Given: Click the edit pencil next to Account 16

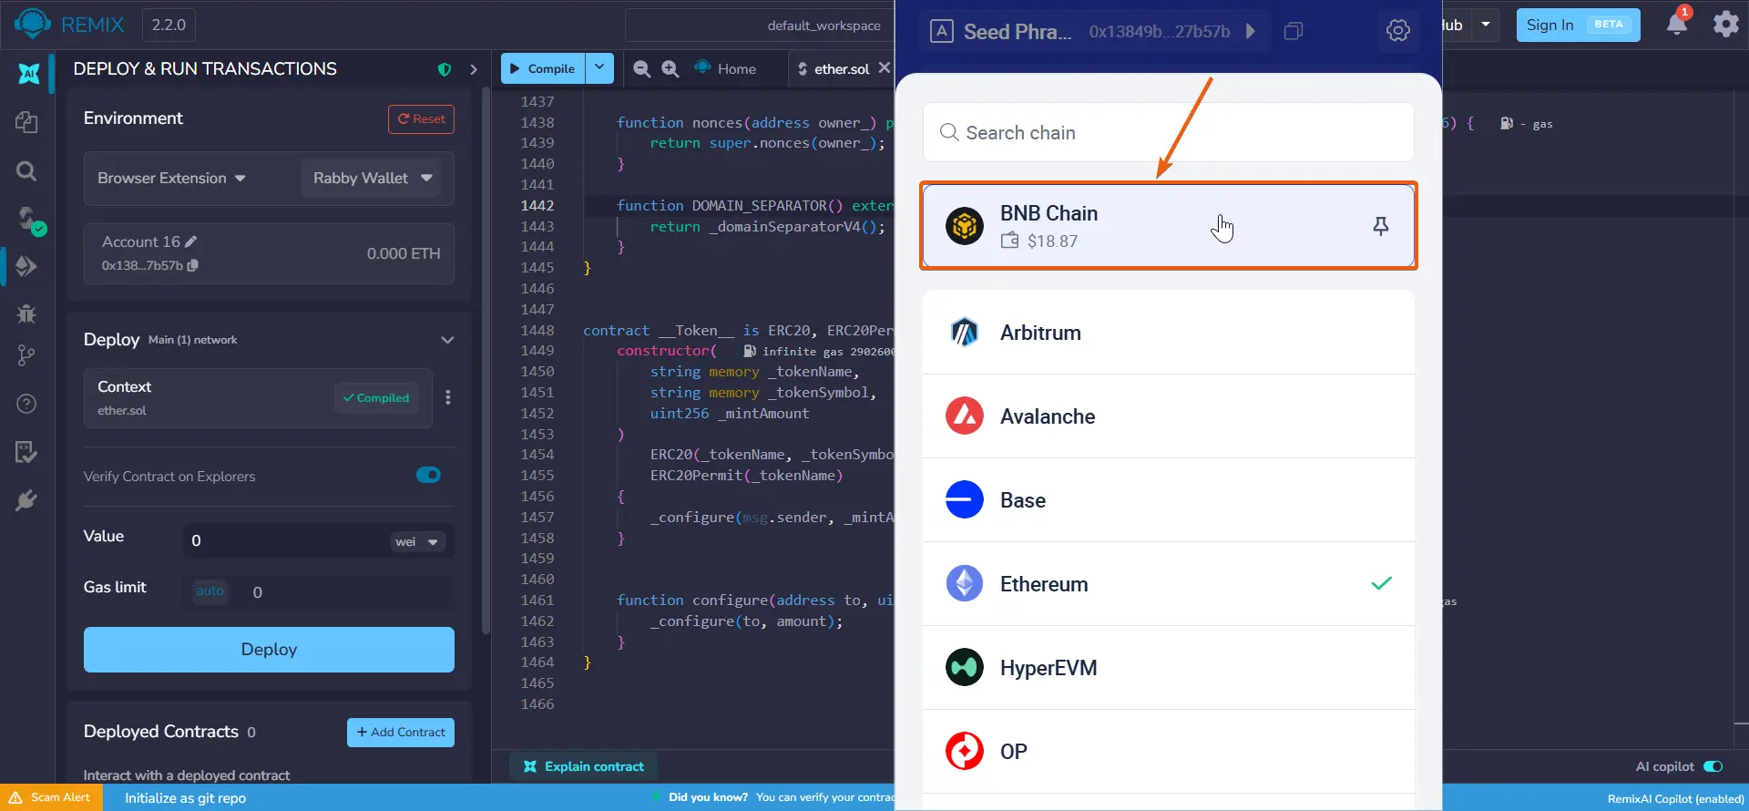Looking at the screenshot, I should (x=190, y=241).
